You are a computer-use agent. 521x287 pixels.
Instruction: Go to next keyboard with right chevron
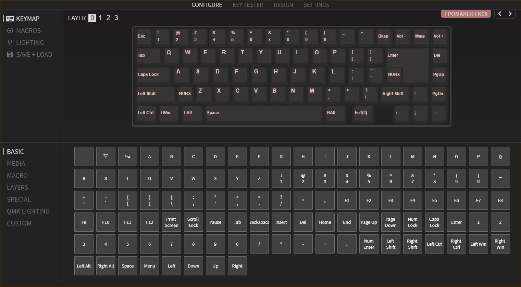(510, 14)
